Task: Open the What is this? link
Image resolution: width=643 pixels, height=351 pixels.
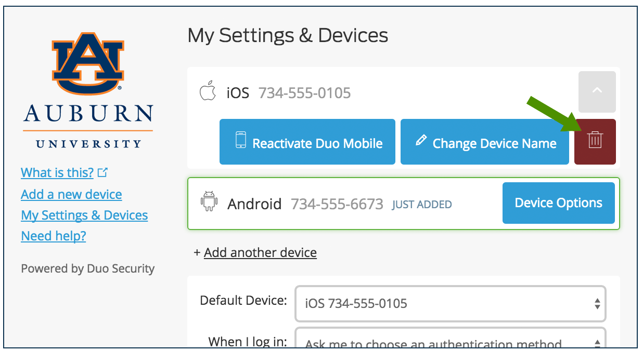Action: click(x=57, y=172)
